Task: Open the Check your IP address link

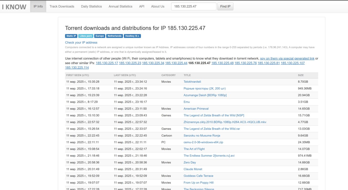Action: click(x=81, y=42)
